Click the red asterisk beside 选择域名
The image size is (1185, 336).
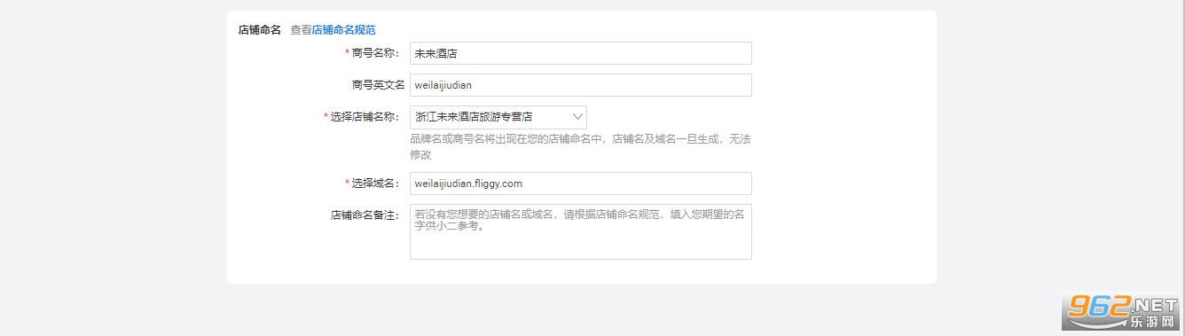tap(347, 184)
